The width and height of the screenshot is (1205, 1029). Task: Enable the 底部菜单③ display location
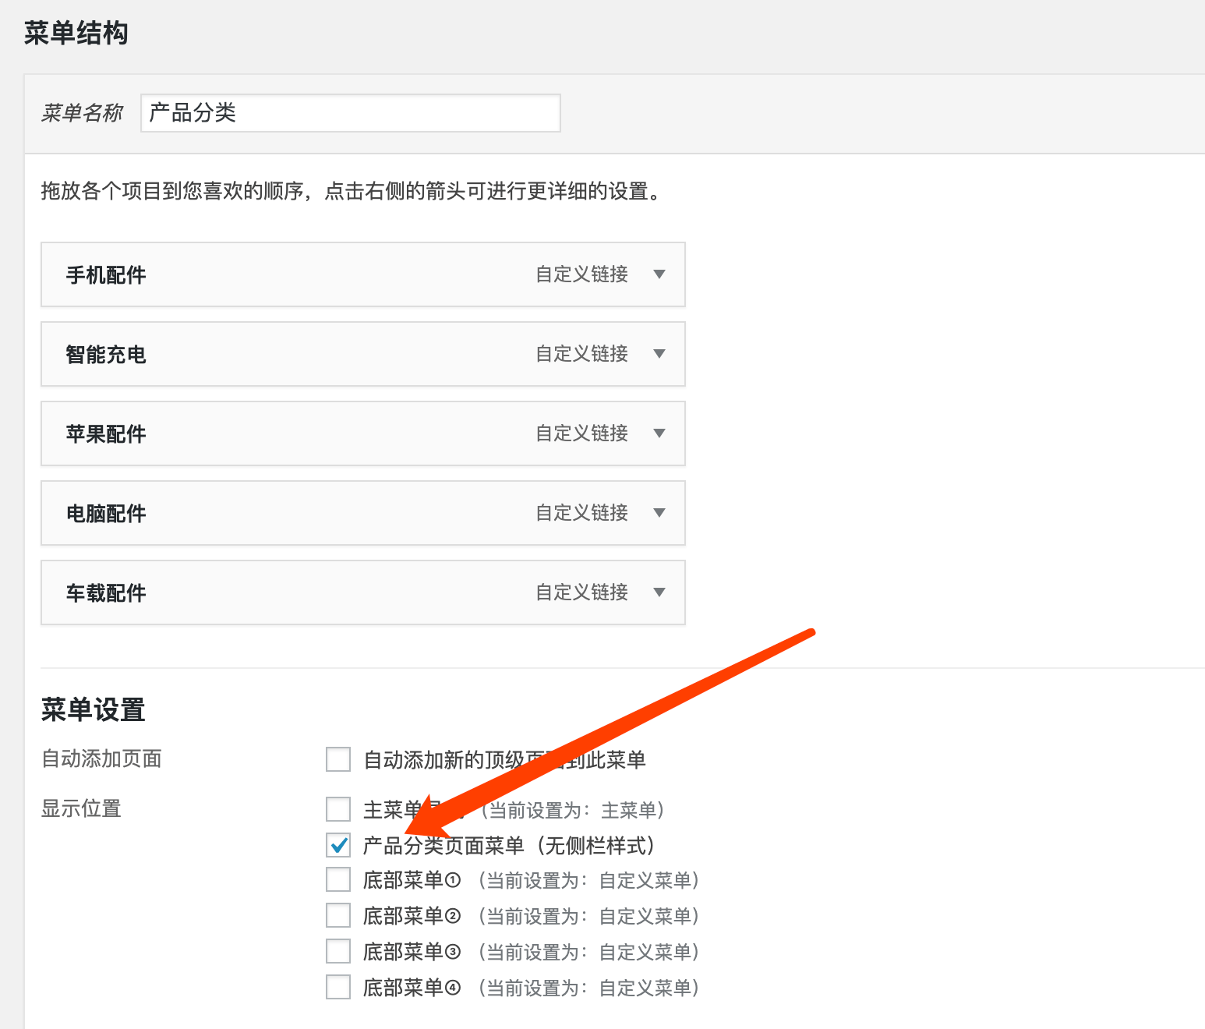click(337, 951)
